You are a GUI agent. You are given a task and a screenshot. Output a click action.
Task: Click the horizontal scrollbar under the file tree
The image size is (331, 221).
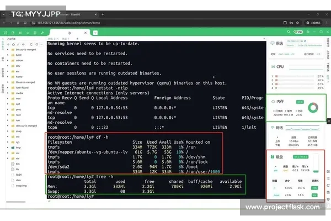coord(15,202)
